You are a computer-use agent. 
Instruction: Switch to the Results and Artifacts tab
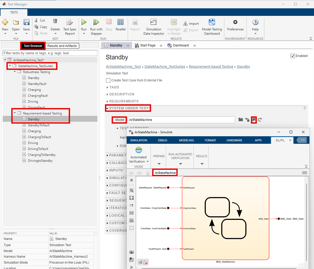point(62,46)
